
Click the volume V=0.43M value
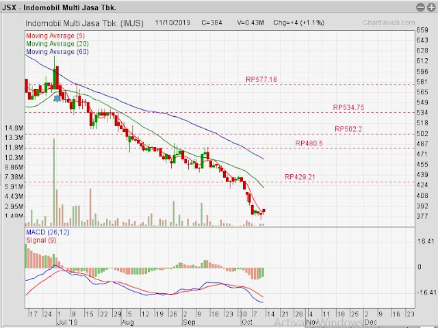pyautogui.click(x=250, y=23)
